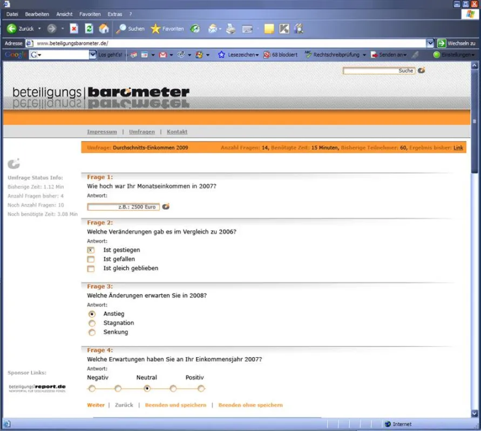This screenshot has width=481, height=431.
Task: Click the gray forward arrow button
Action: coord(52,29)
